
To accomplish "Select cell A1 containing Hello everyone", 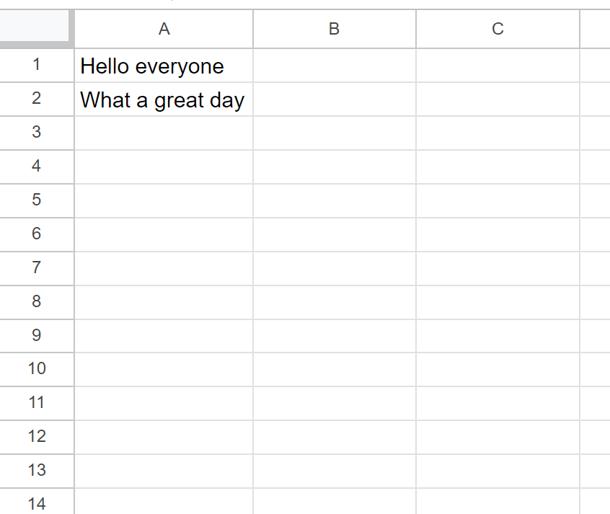I will 164,66.
